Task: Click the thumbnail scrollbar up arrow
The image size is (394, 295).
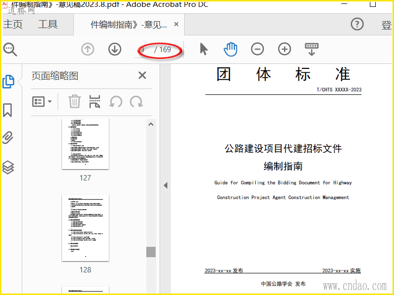Action: (151, 124)
